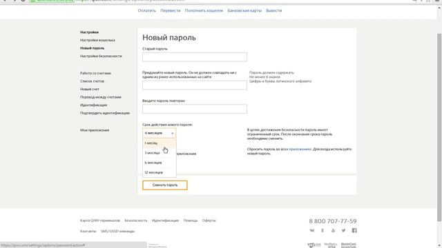Viewport: 442px width, 248px height.
Task: Open 'Подтвердить идентификацию' sidebar link
Action: pyautogui.click(x=105, y=113)
